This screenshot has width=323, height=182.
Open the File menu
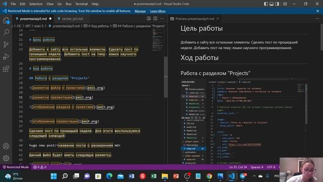(13, 4)
